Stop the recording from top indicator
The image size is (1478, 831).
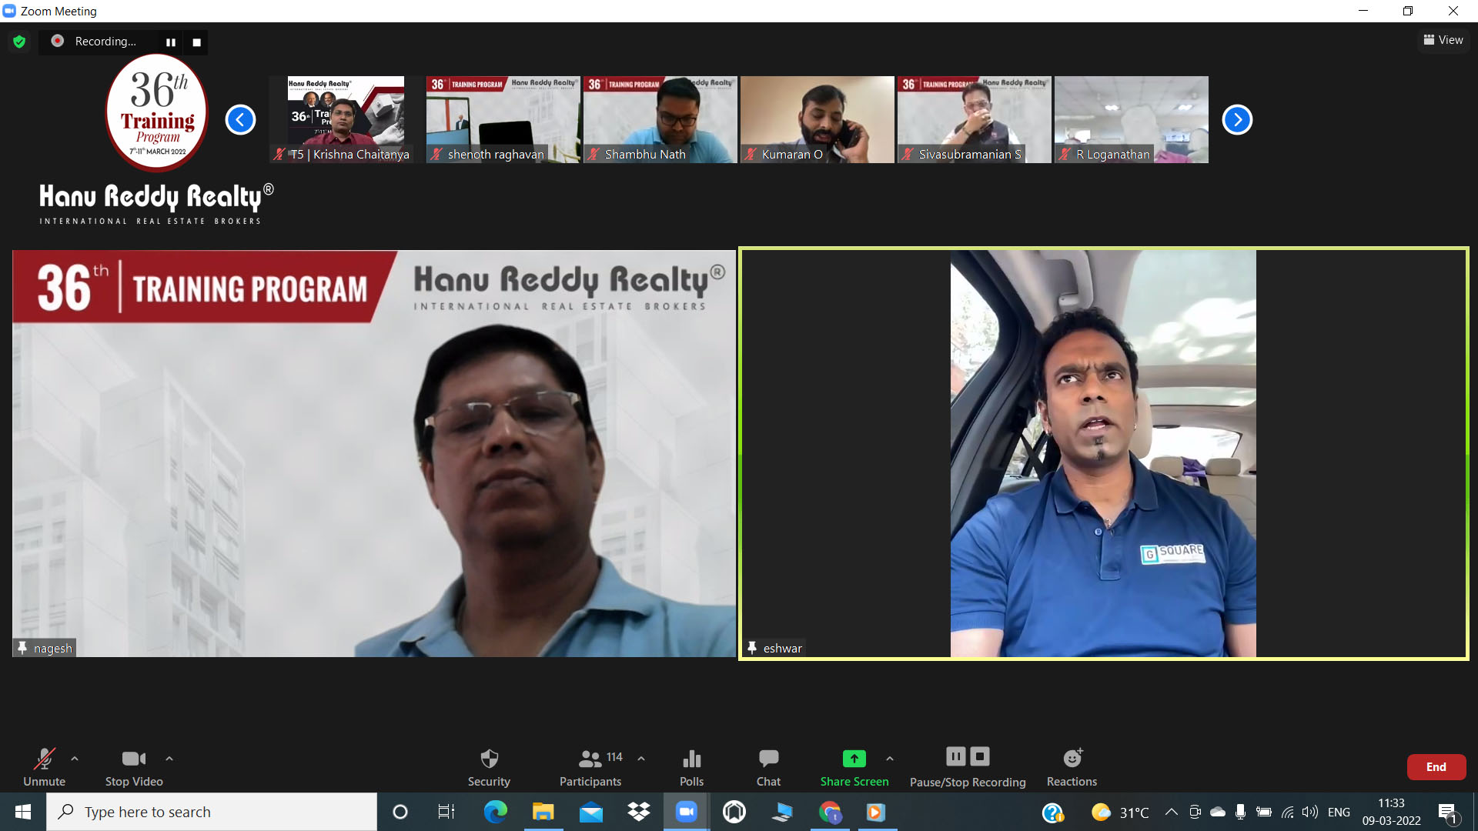[x=196, y=42]
